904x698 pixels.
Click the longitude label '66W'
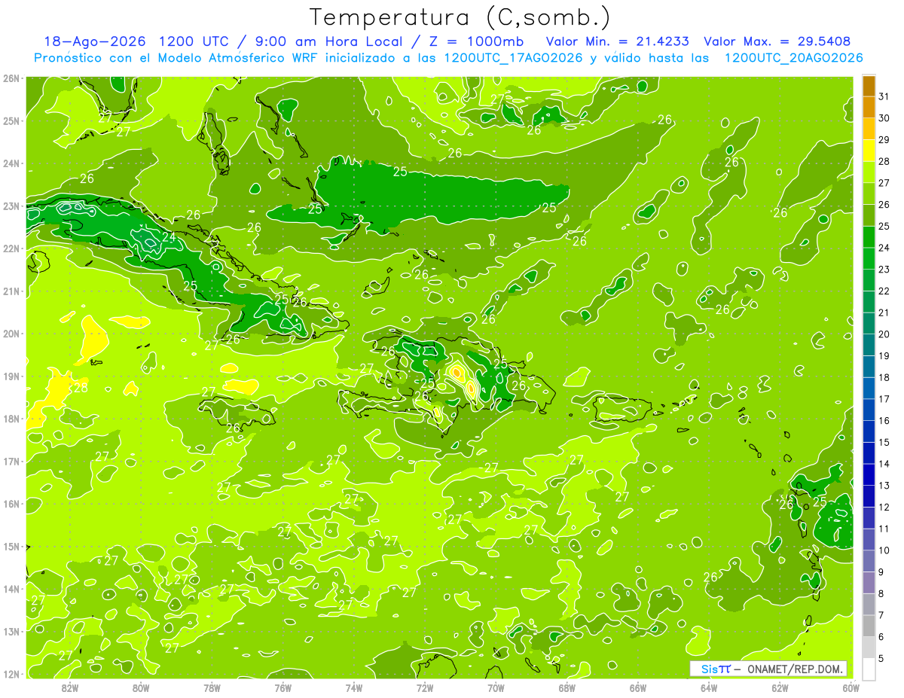click(x=638, y=687)
